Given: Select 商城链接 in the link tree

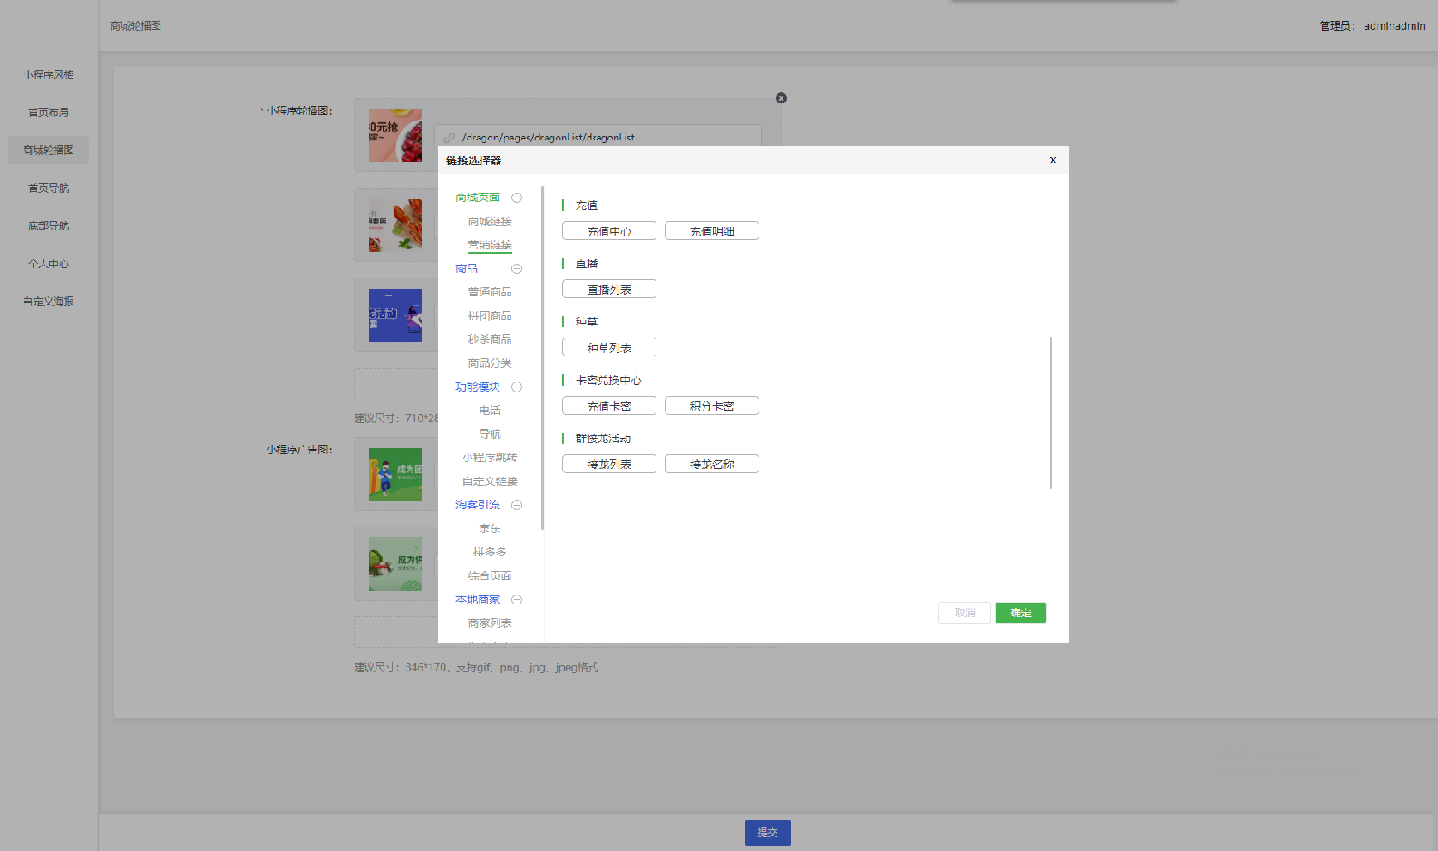Looking at the screenshot, I should [x=490, y=221].
